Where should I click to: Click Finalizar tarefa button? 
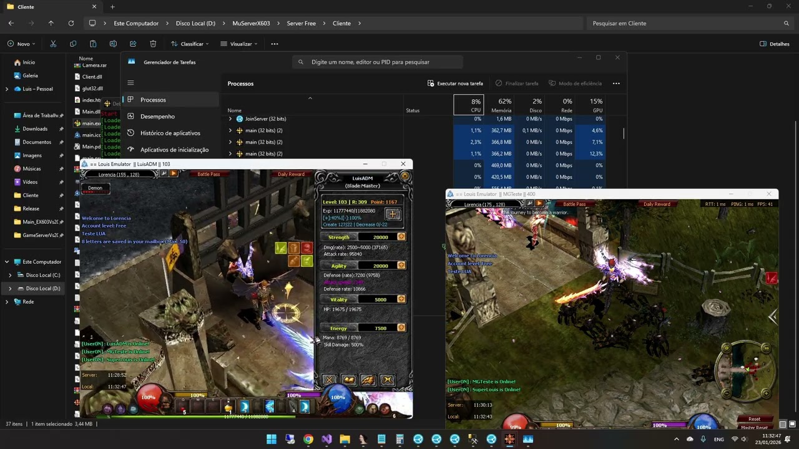point(517,83)
